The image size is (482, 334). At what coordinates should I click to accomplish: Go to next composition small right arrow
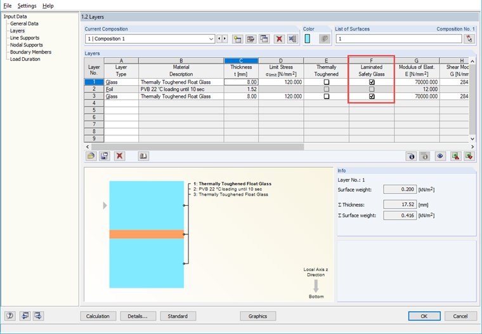[225, 39]
